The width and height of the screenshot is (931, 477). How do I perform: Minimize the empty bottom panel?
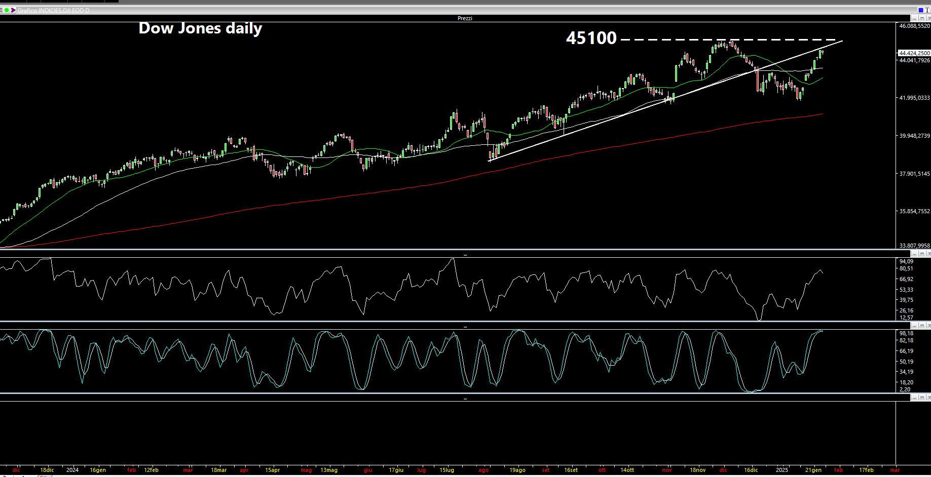(x=914, y=398)
